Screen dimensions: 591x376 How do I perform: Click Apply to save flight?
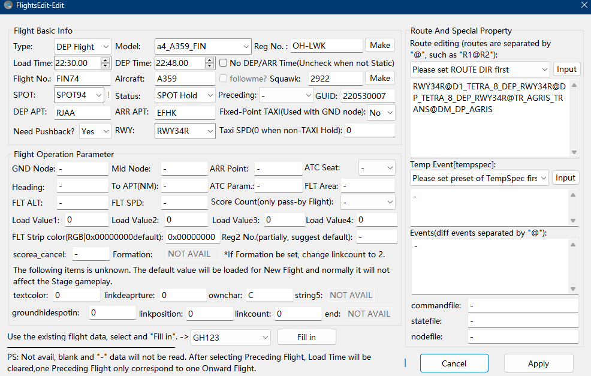tap(538, 363)
